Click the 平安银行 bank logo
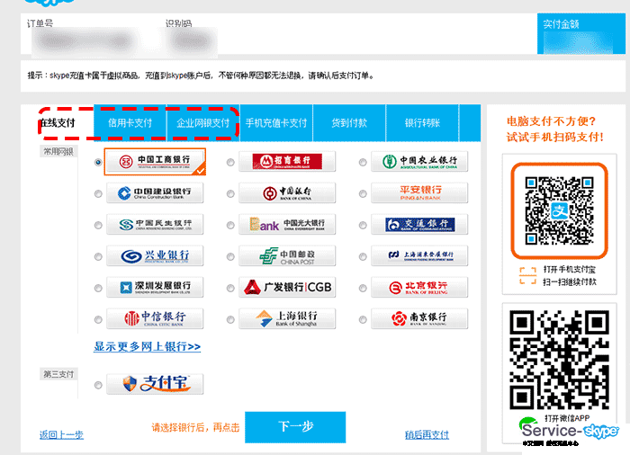The width and height of the screenshot is (630, 455). tap(419, 193)
